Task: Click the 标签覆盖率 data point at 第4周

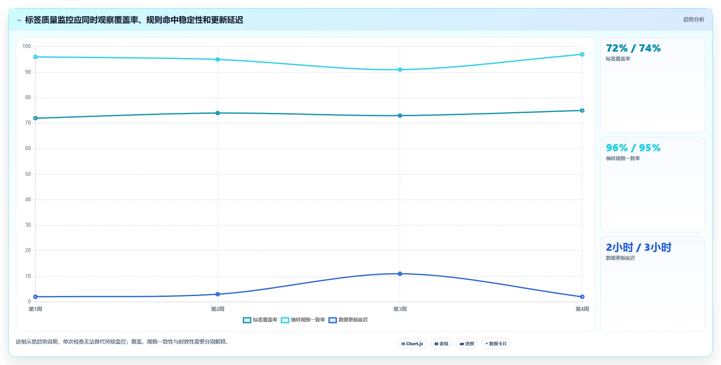Action: pyautogui.click(x=582, y=111)
